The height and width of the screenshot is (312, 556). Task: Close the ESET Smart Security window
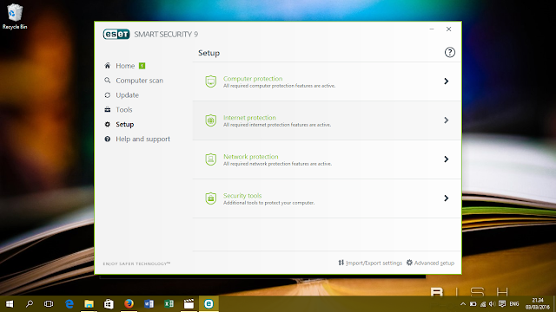(x=448, y=29)
